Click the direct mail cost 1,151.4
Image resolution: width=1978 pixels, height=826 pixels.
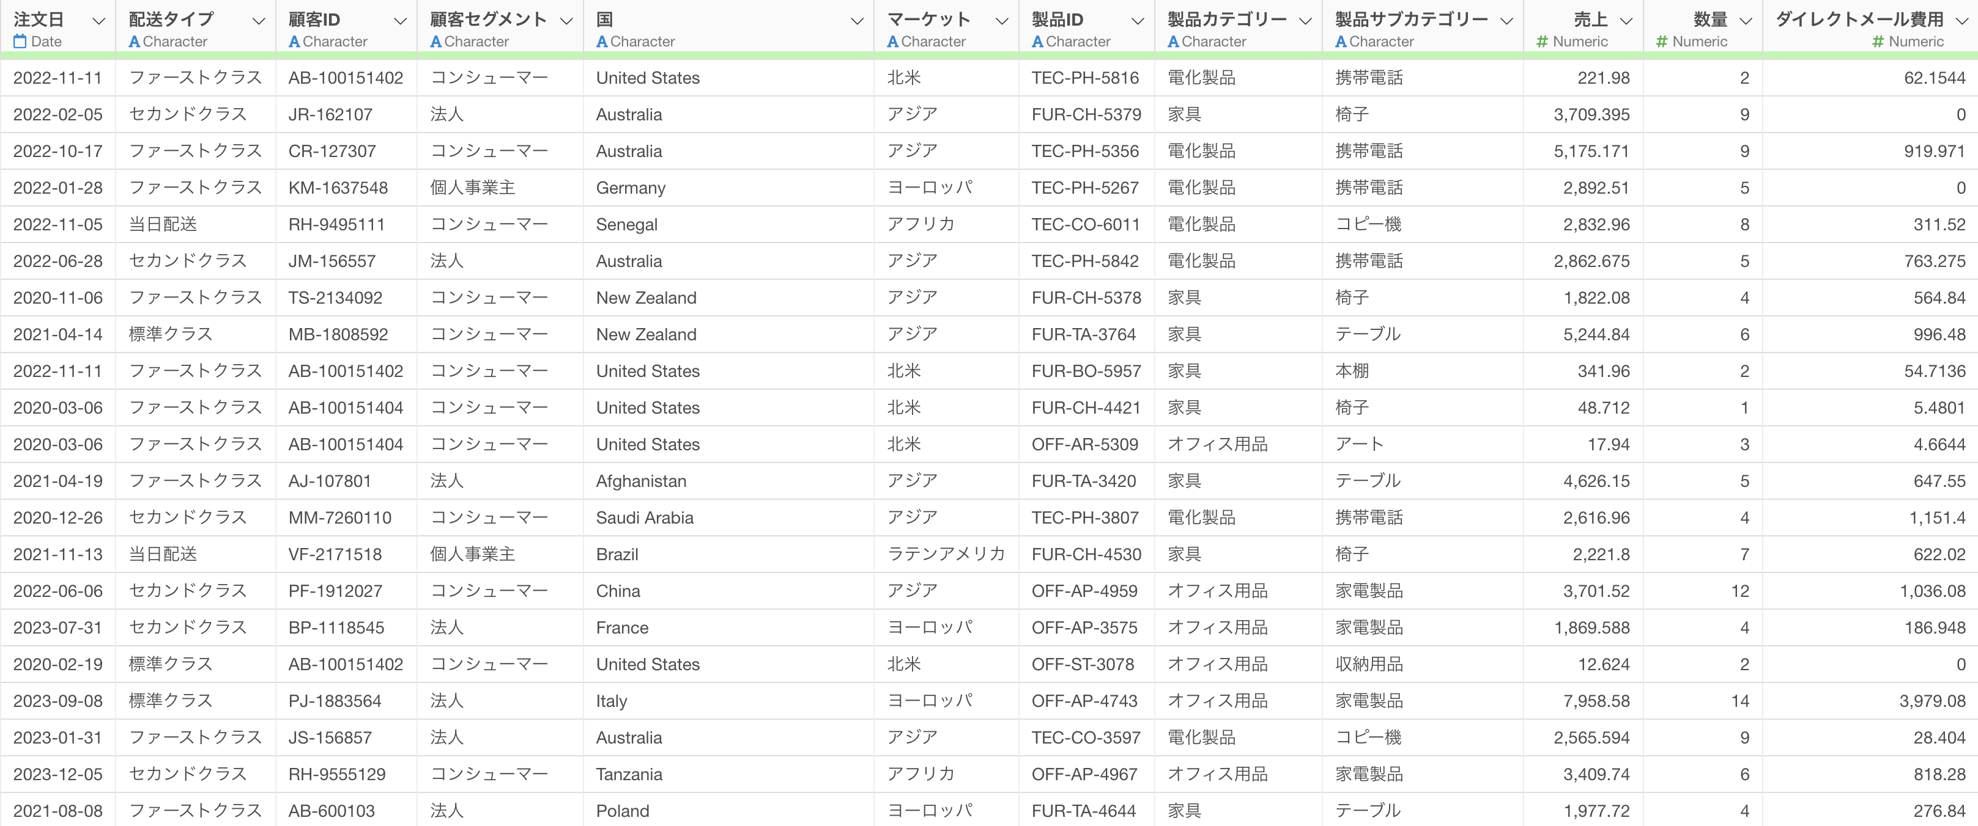tap(1937, 517)
